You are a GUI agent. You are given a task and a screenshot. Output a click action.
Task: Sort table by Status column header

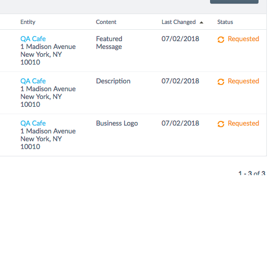(x=225, y=22)
